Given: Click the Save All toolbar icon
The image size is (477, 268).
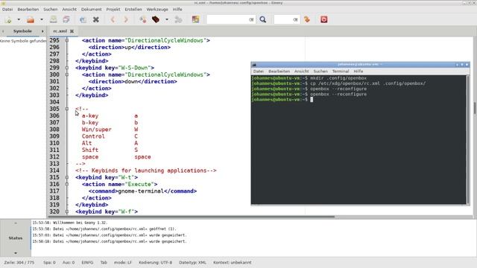Looking at the screenshot, I should click(66, 20).
